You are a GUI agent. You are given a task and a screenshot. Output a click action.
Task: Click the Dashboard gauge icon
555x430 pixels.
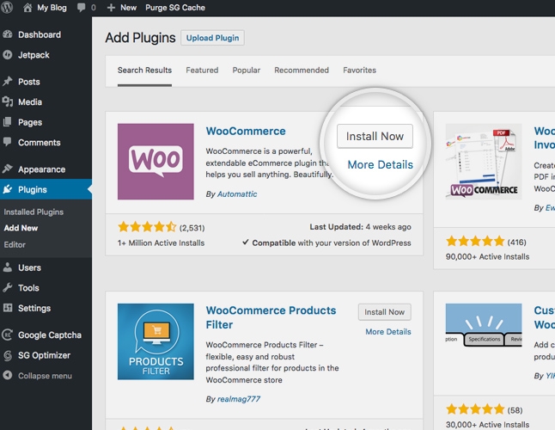coord(8,34)
